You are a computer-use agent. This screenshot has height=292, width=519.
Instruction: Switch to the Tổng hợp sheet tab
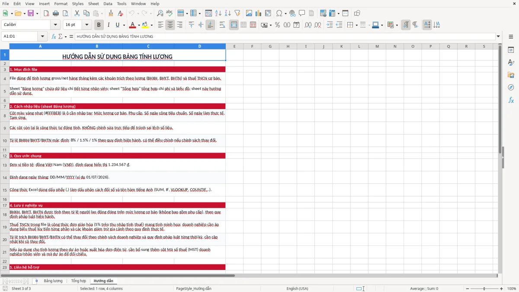point(79,281)
